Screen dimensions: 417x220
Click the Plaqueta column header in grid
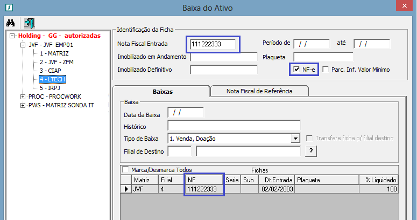coord(327,180)
